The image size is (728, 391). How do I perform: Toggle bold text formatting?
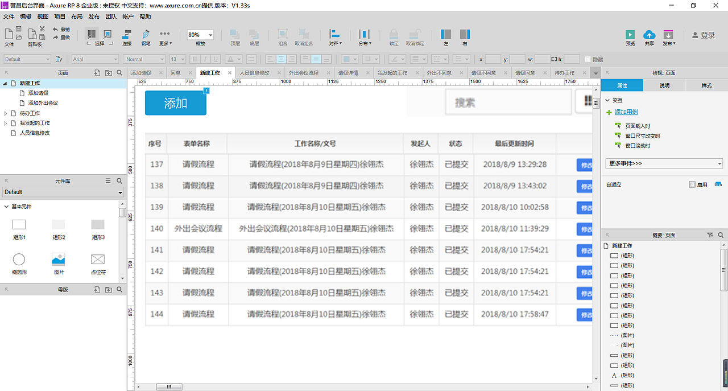coord(194,59)
